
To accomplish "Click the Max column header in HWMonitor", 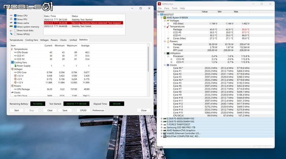I will [x=241, y=12].
